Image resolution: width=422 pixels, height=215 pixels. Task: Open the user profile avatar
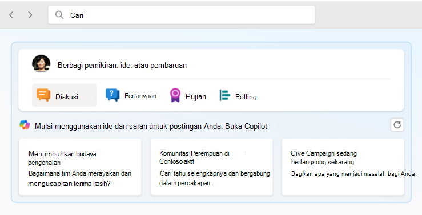[x=41, y=64]
